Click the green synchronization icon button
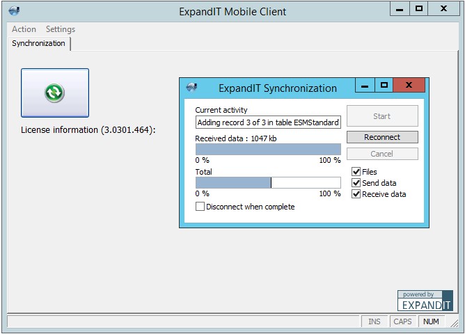Image resolution: width=465 pixels, height=334 pixels. pyautogui.click(x=54, y=93)
